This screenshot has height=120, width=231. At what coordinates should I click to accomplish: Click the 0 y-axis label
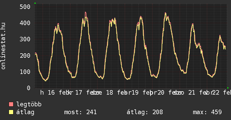28,88
